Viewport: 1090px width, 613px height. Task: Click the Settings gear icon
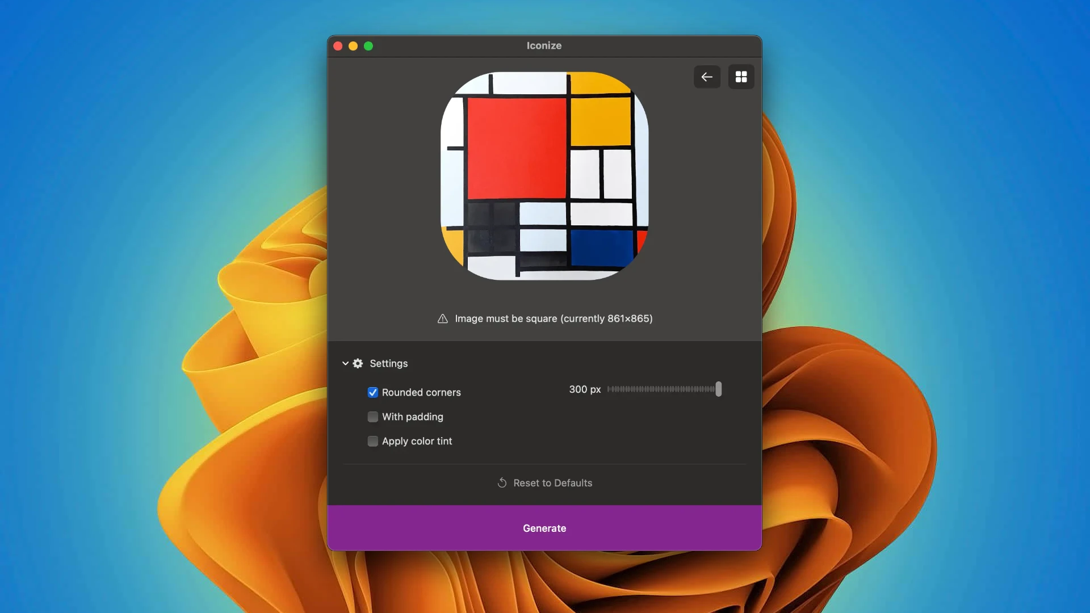point(358,363)
